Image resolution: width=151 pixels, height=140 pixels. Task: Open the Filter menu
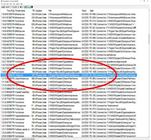[x=11, y=4]
